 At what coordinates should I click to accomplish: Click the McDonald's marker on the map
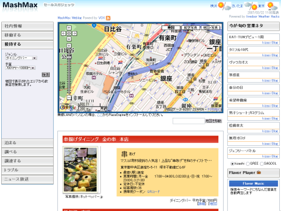137,36
